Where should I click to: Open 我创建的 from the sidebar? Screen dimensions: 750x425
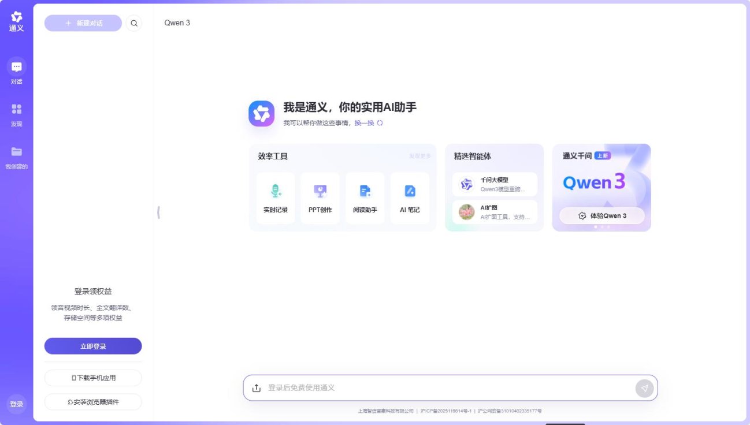[16, 156]
